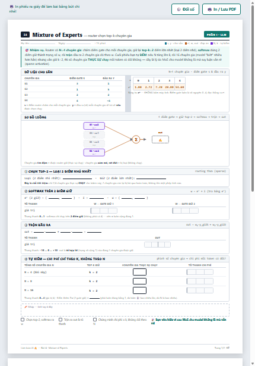Viewport: 255px width, 366px height.
Task: Click the pencil icon in the dashed notes box
Action: [26, 307]
